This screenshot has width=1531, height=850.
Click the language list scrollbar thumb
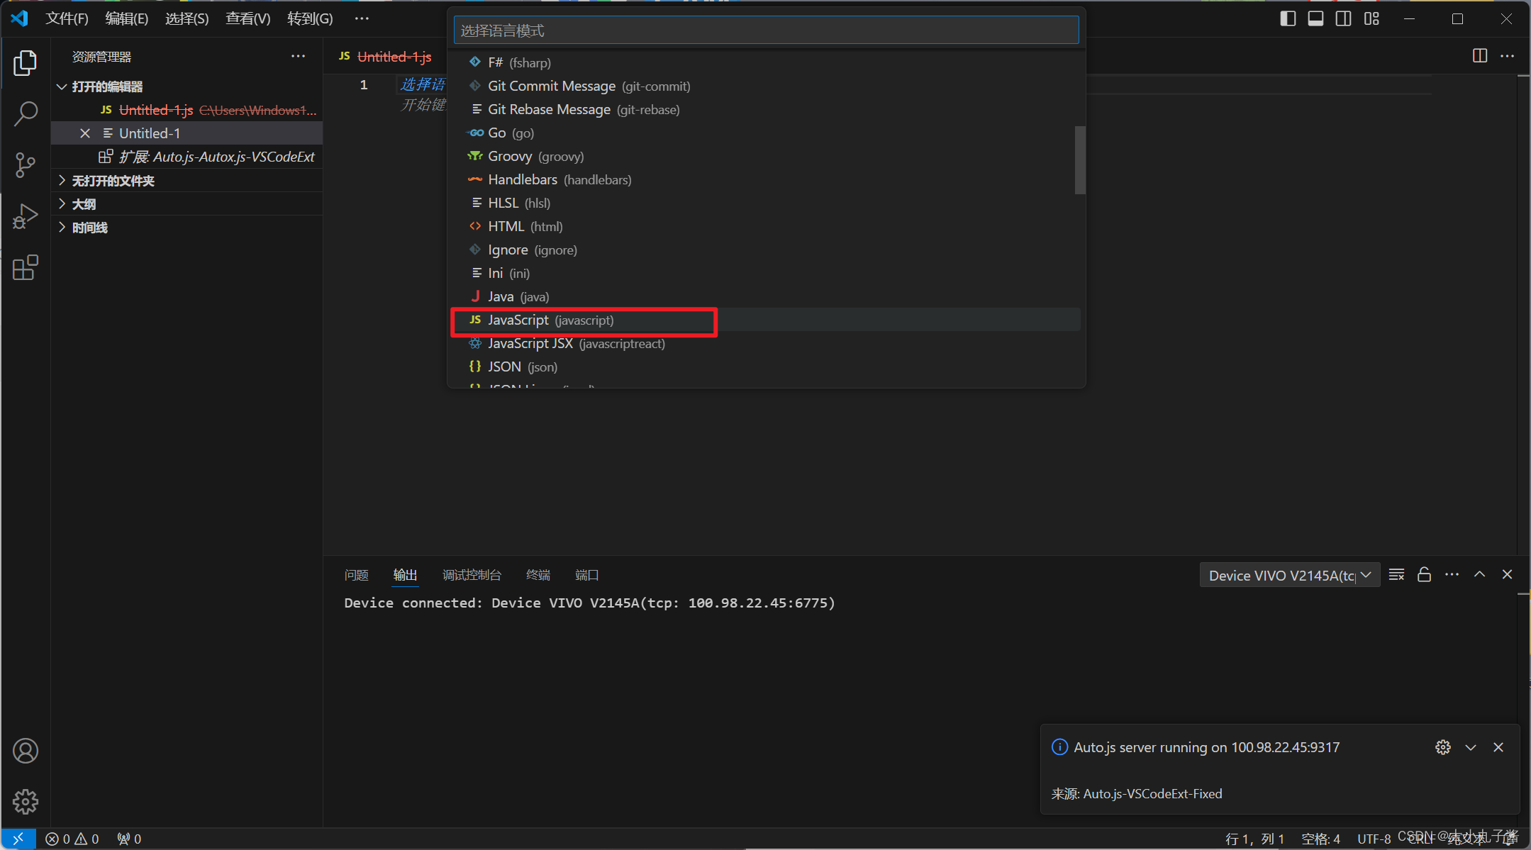point(1080,160)
